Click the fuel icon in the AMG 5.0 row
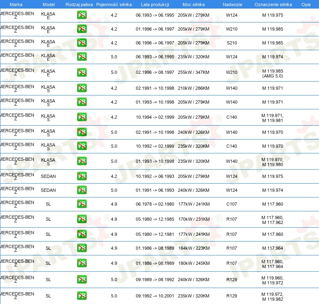This screenshot has height=304, width=319. [x=82, y=73]
